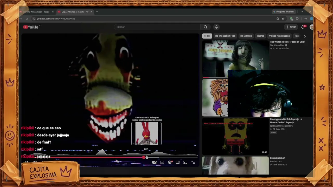Open player settings gear

[x=170, y=162]
